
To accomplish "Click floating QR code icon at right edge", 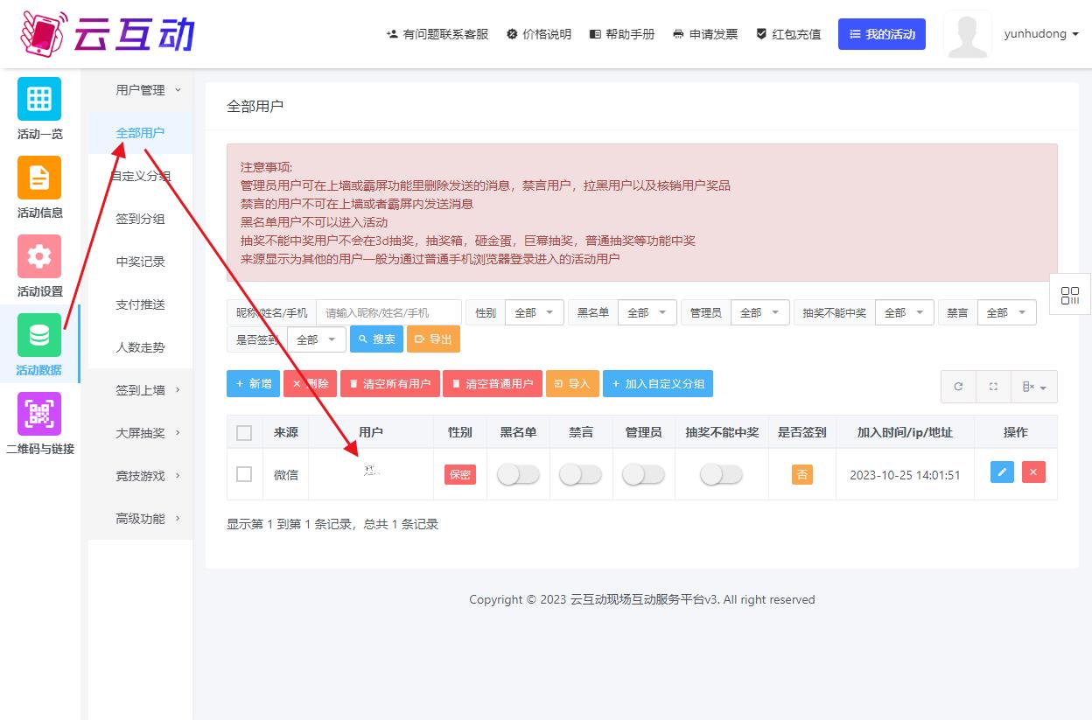I will (1070, 296).
